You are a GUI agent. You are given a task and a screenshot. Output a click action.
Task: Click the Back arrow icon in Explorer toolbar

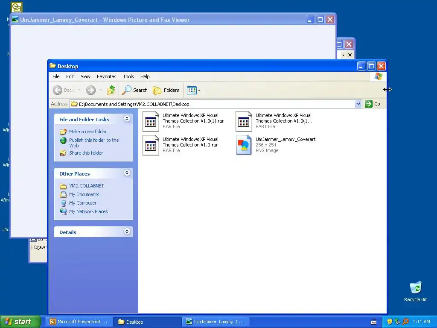pos(58,90)
